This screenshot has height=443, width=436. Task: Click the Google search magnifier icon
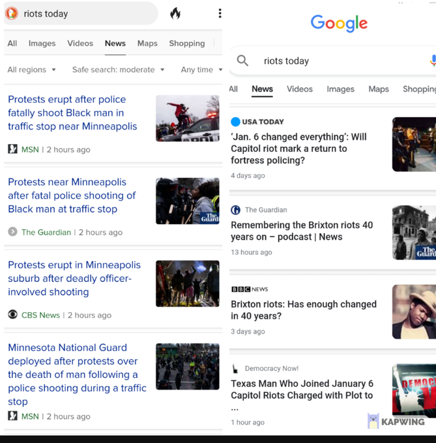[x=242, y=61]
